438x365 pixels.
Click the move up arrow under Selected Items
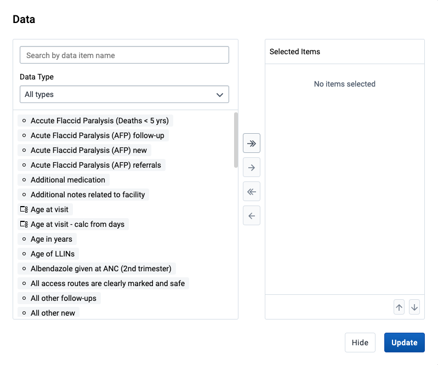click(399, 307)
